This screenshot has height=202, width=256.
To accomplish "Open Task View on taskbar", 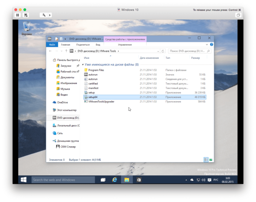I will pos(103,180).
